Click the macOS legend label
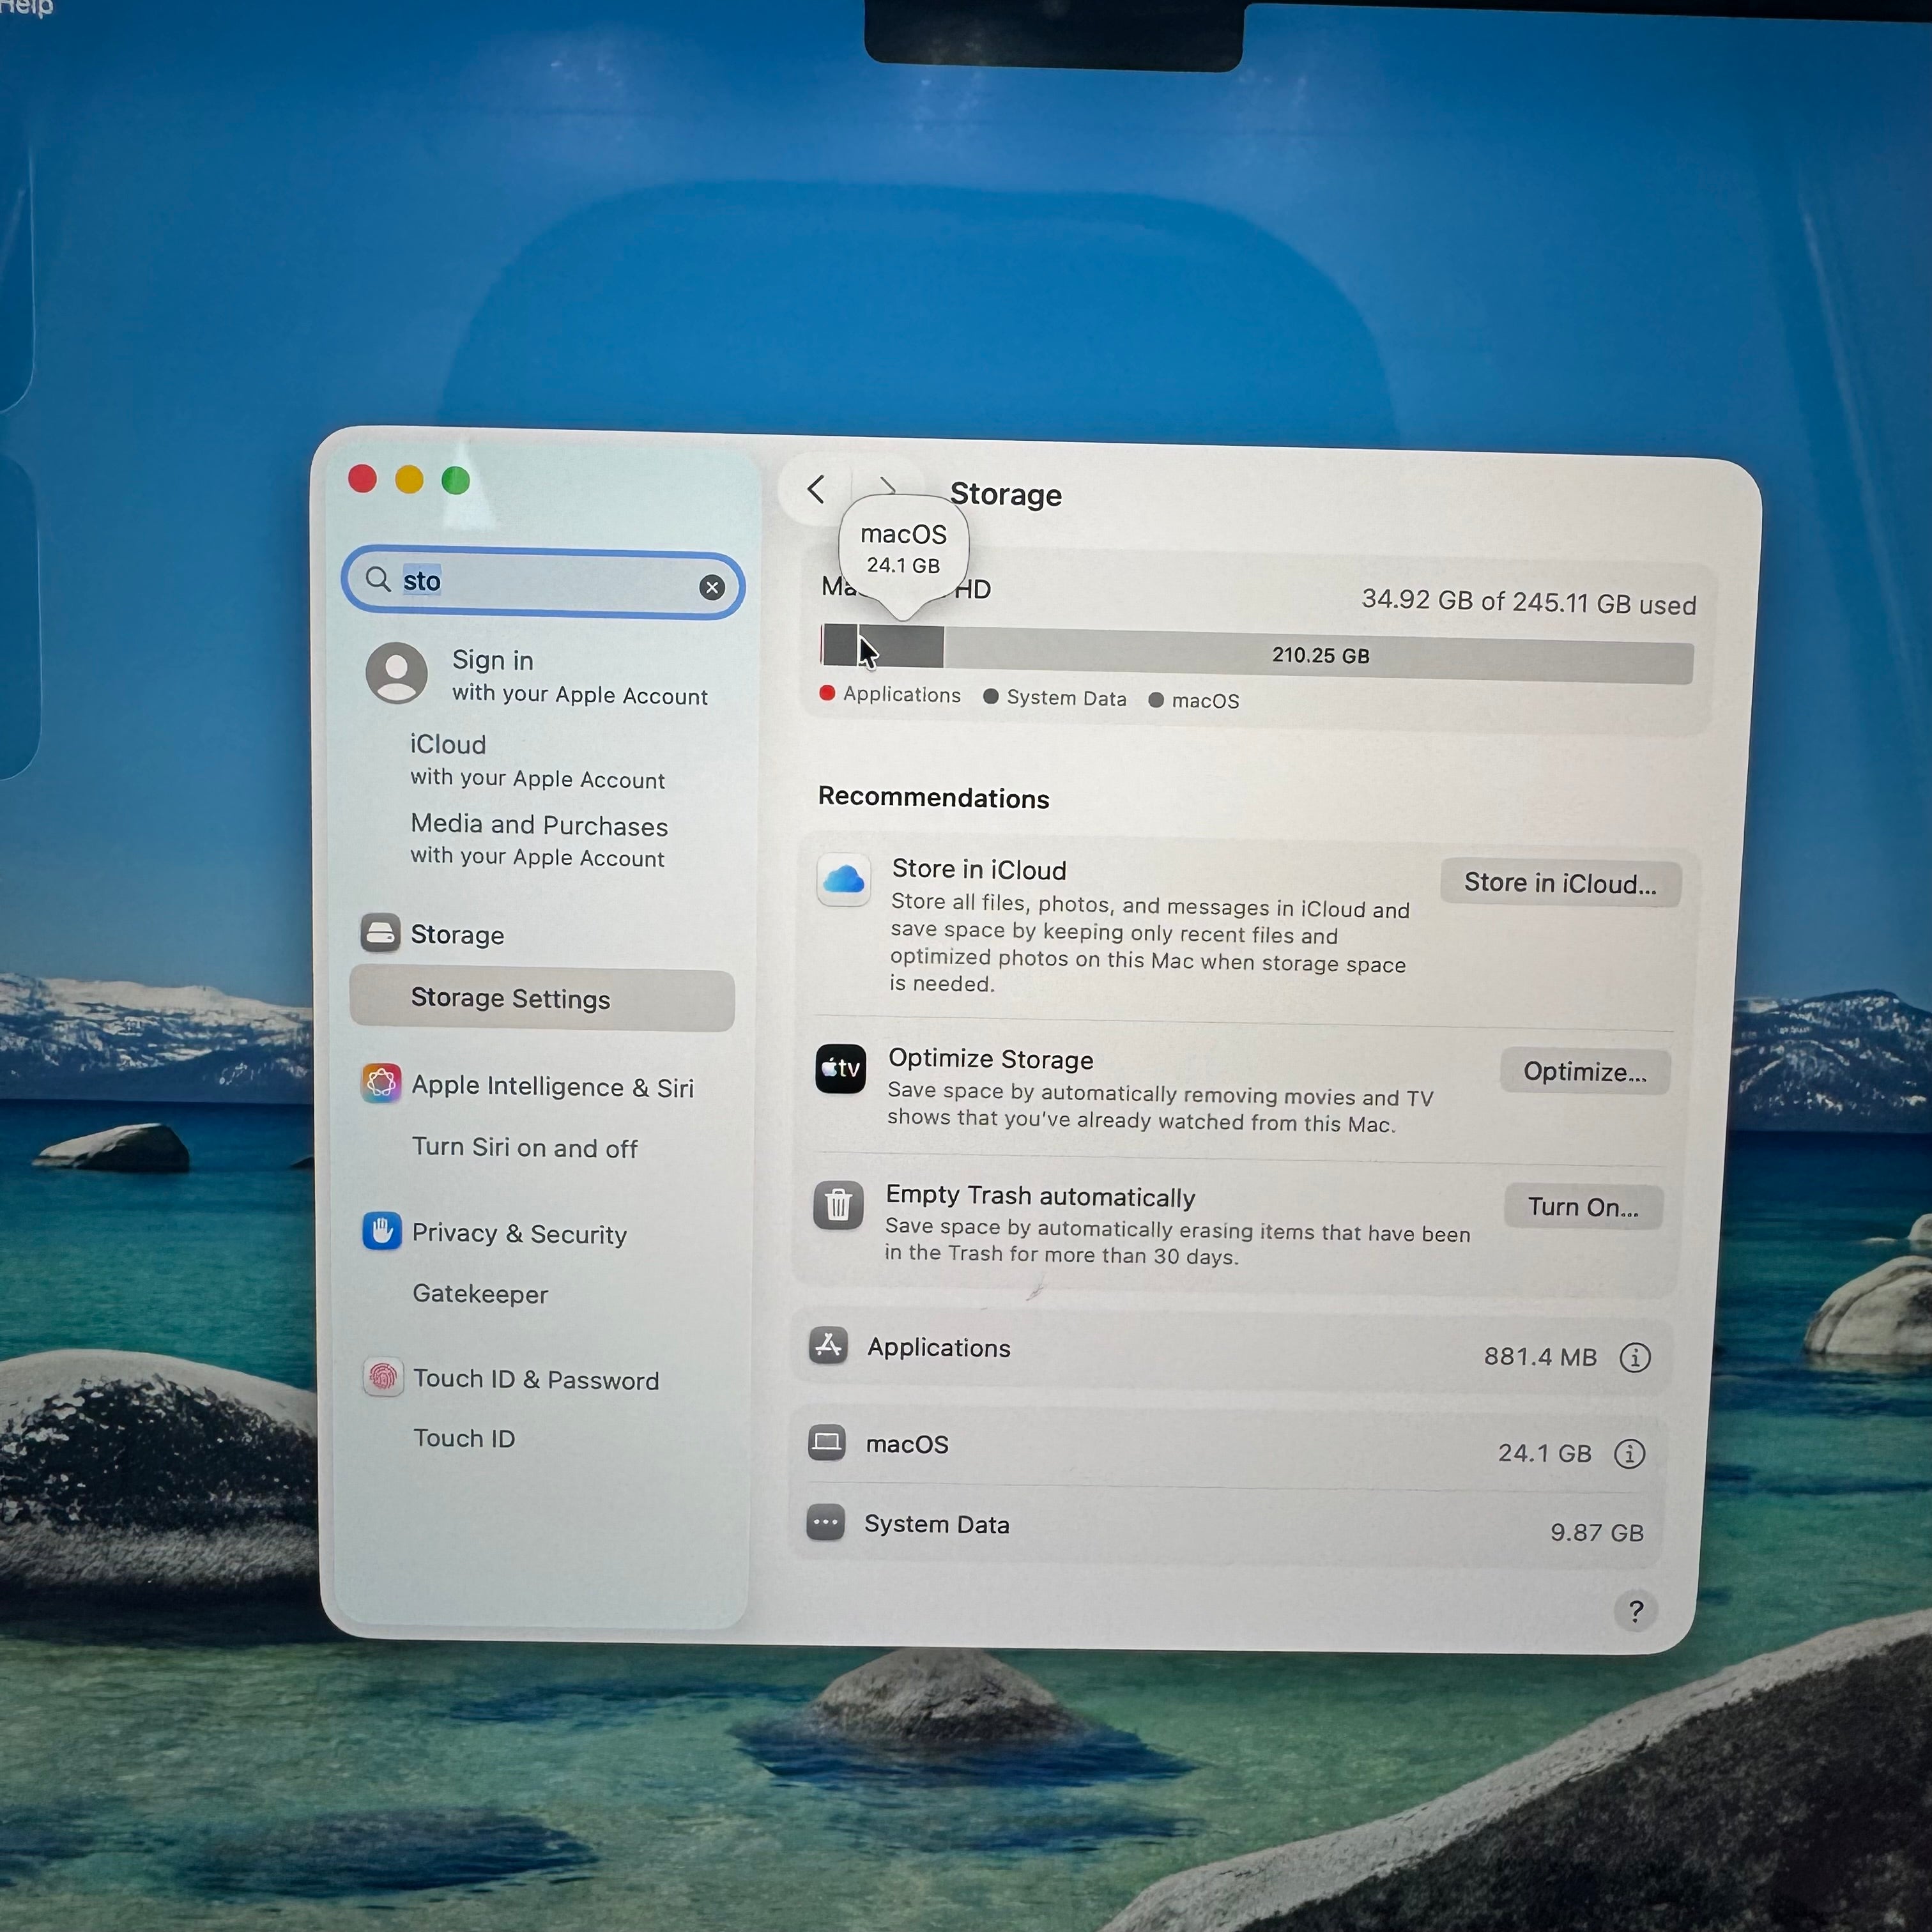Image resolution: width=1932 pixels, height=1932 pixels. [x=1205, y=701]
